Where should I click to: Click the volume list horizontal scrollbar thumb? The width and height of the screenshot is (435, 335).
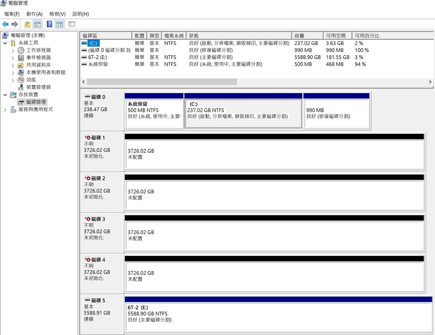coord(161,82)
